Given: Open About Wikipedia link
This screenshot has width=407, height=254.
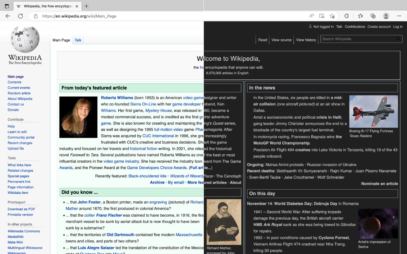Looking at the screenshot, I should (x=20, y=99).
